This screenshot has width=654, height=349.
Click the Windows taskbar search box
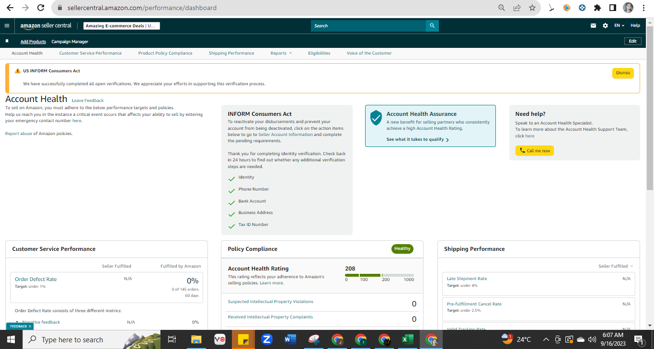tap(91, 339)
